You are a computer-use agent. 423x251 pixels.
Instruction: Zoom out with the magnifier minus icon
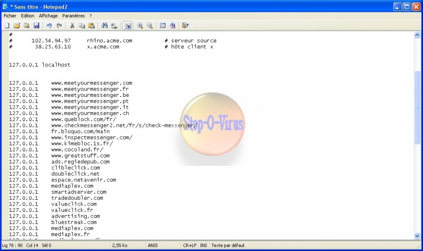click(150, 26)
